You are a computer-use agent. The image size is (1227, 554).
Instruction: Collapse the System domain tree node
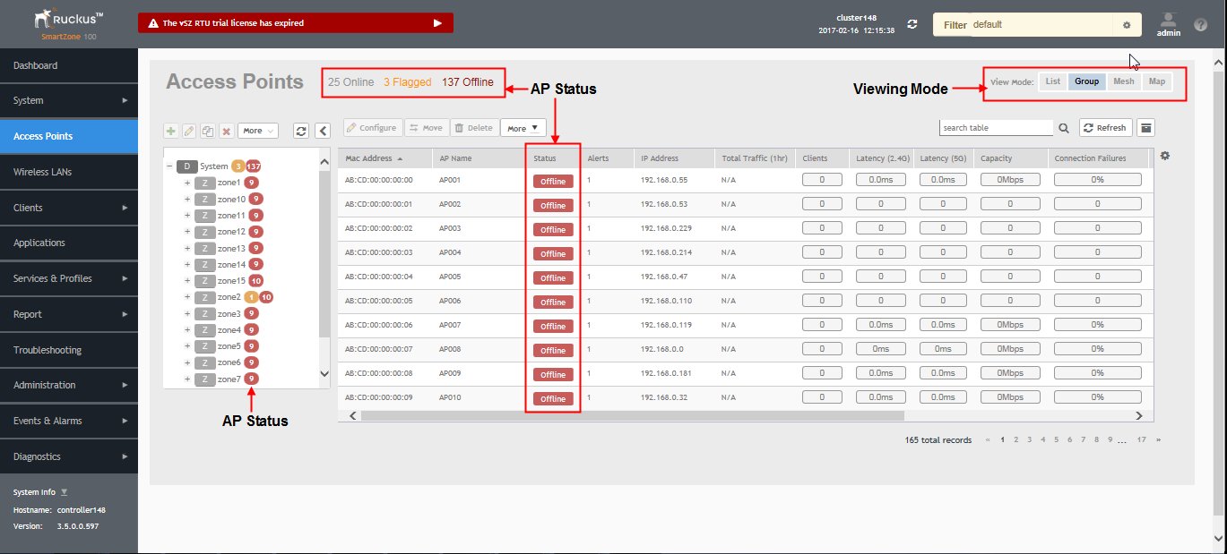coord(169,166)
